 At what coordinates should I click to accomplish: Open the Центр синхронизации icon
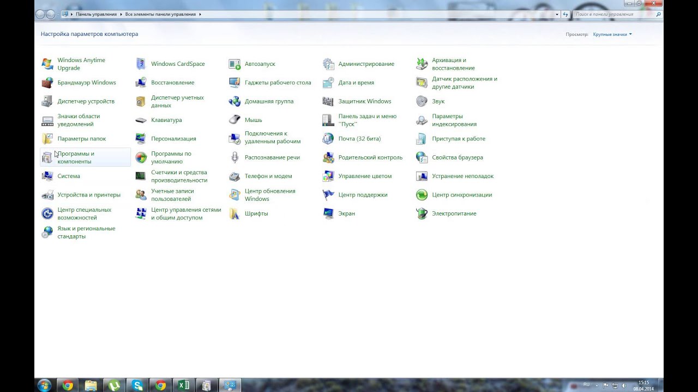coord(422,195)
